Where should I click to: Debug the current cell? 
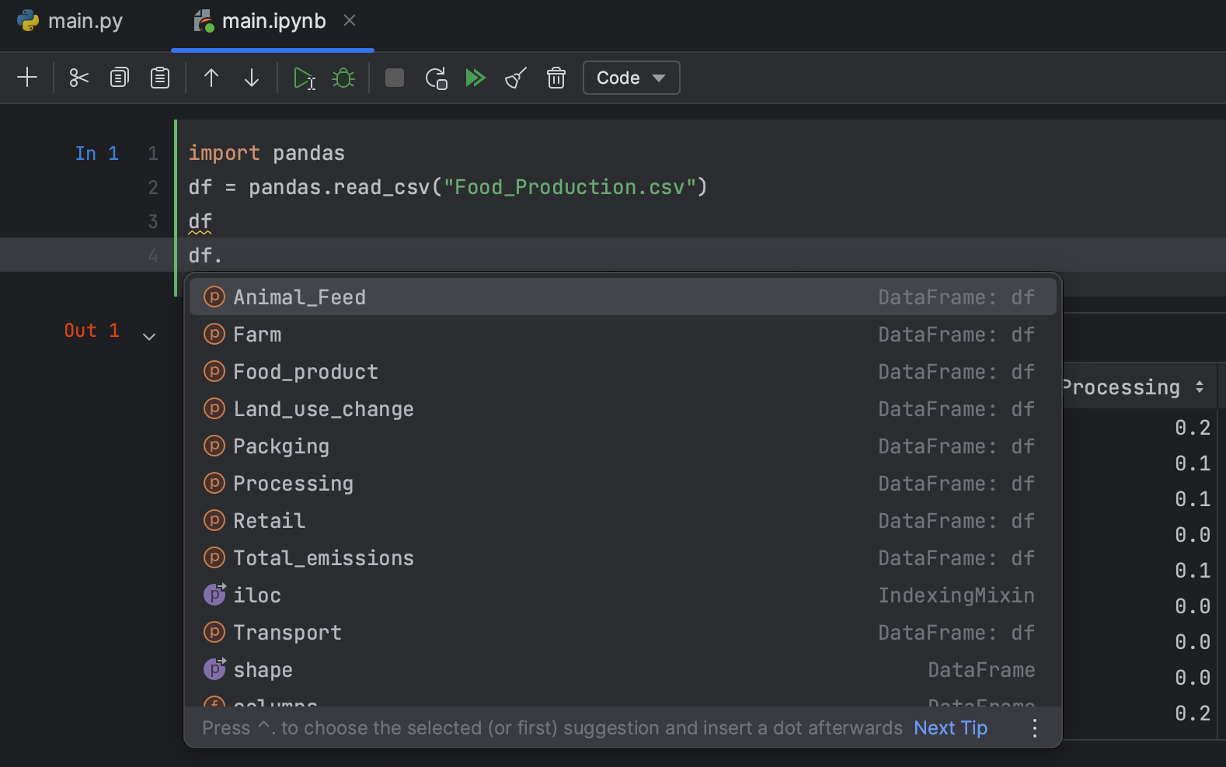point(343,78)
